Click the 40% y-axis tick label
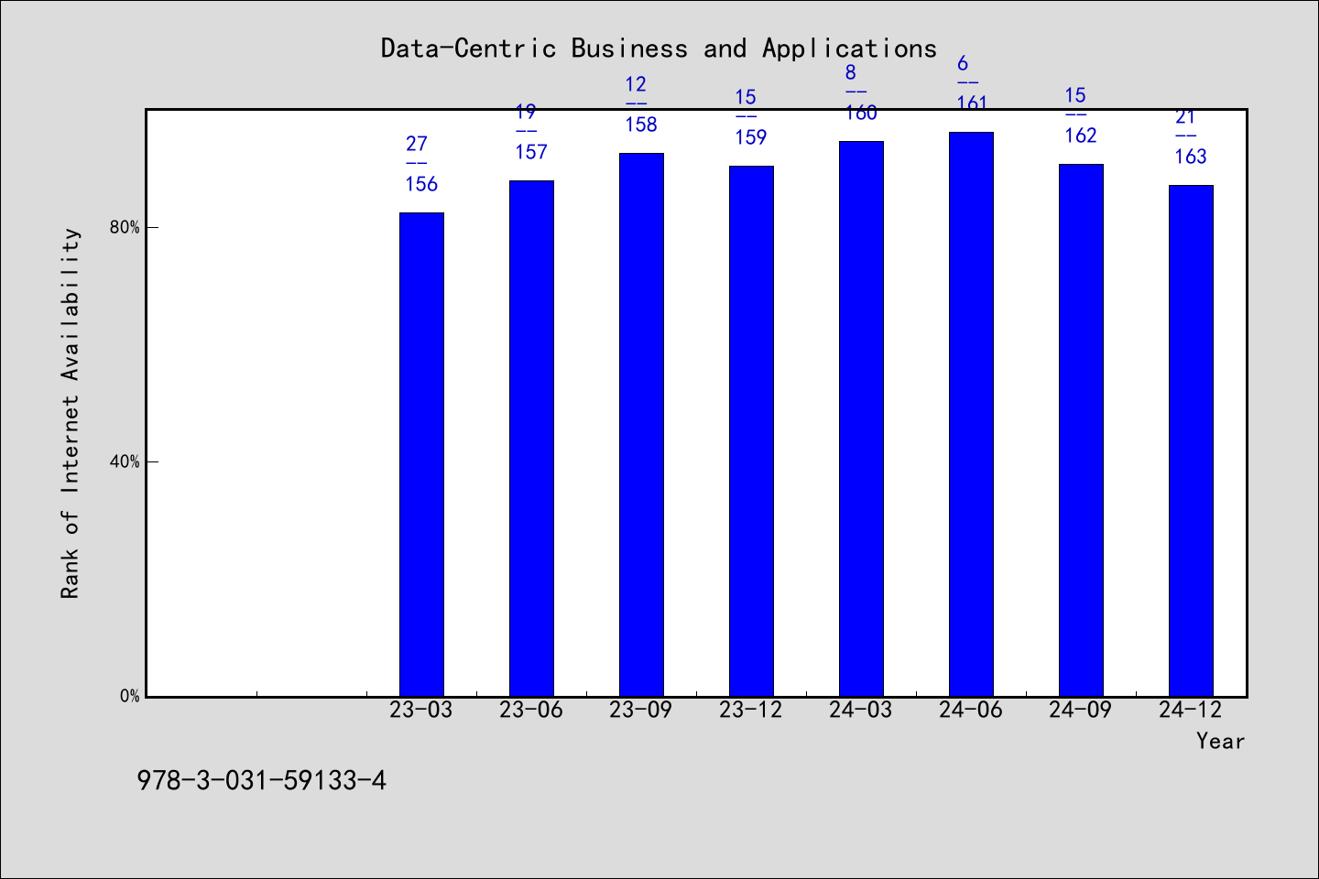The image size is (1319, 879). pos(125,461)
